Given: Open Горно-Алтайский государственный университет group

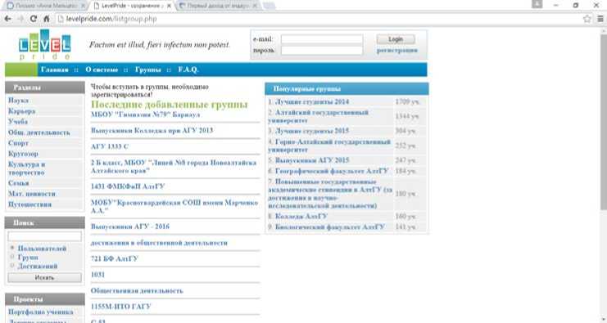Looking at the screenshot, I should [x=329, y=146].
